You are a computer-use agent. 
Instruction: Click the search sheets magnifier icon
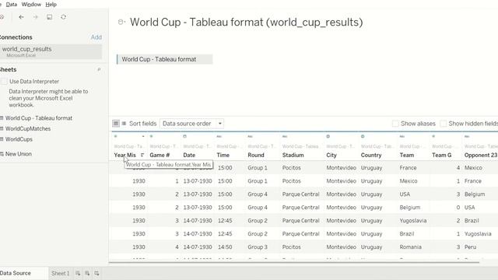pos(99,69)
